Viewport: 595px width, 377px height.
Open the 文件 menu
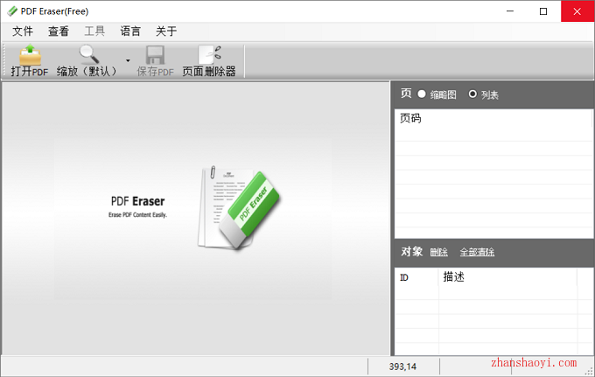pos(23,31)
